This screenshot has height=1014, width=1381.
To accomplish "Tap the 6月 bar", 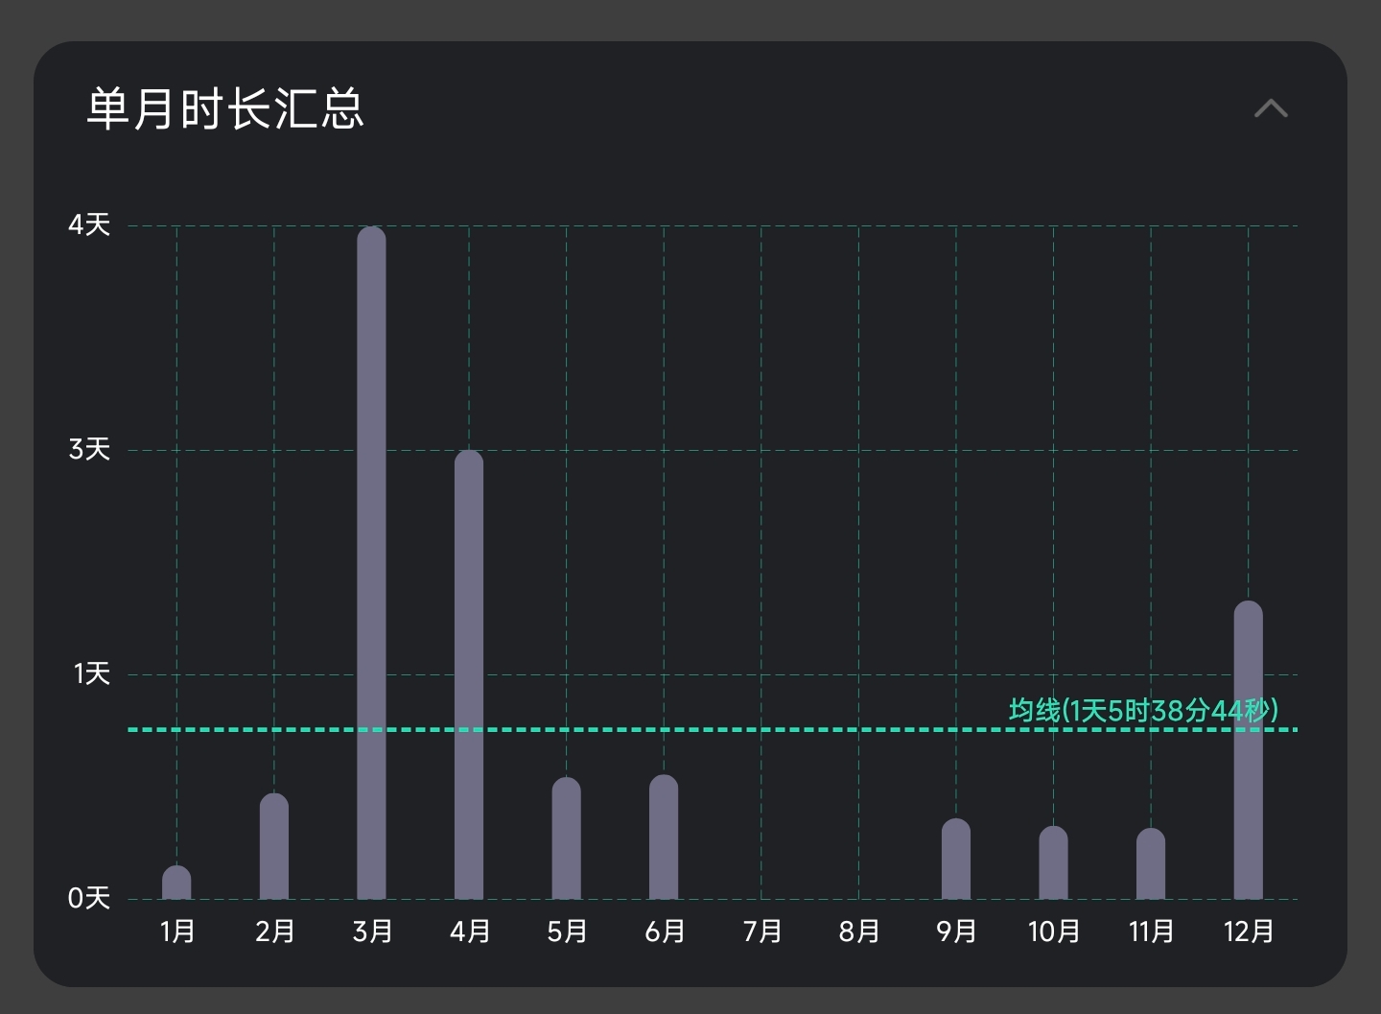I will pyautogui.click(x=664, y=837).
